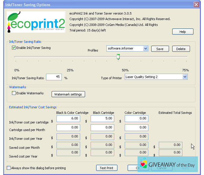Edit Black & Color Cartridge cost field
The image size is (204, 175).
68,119
